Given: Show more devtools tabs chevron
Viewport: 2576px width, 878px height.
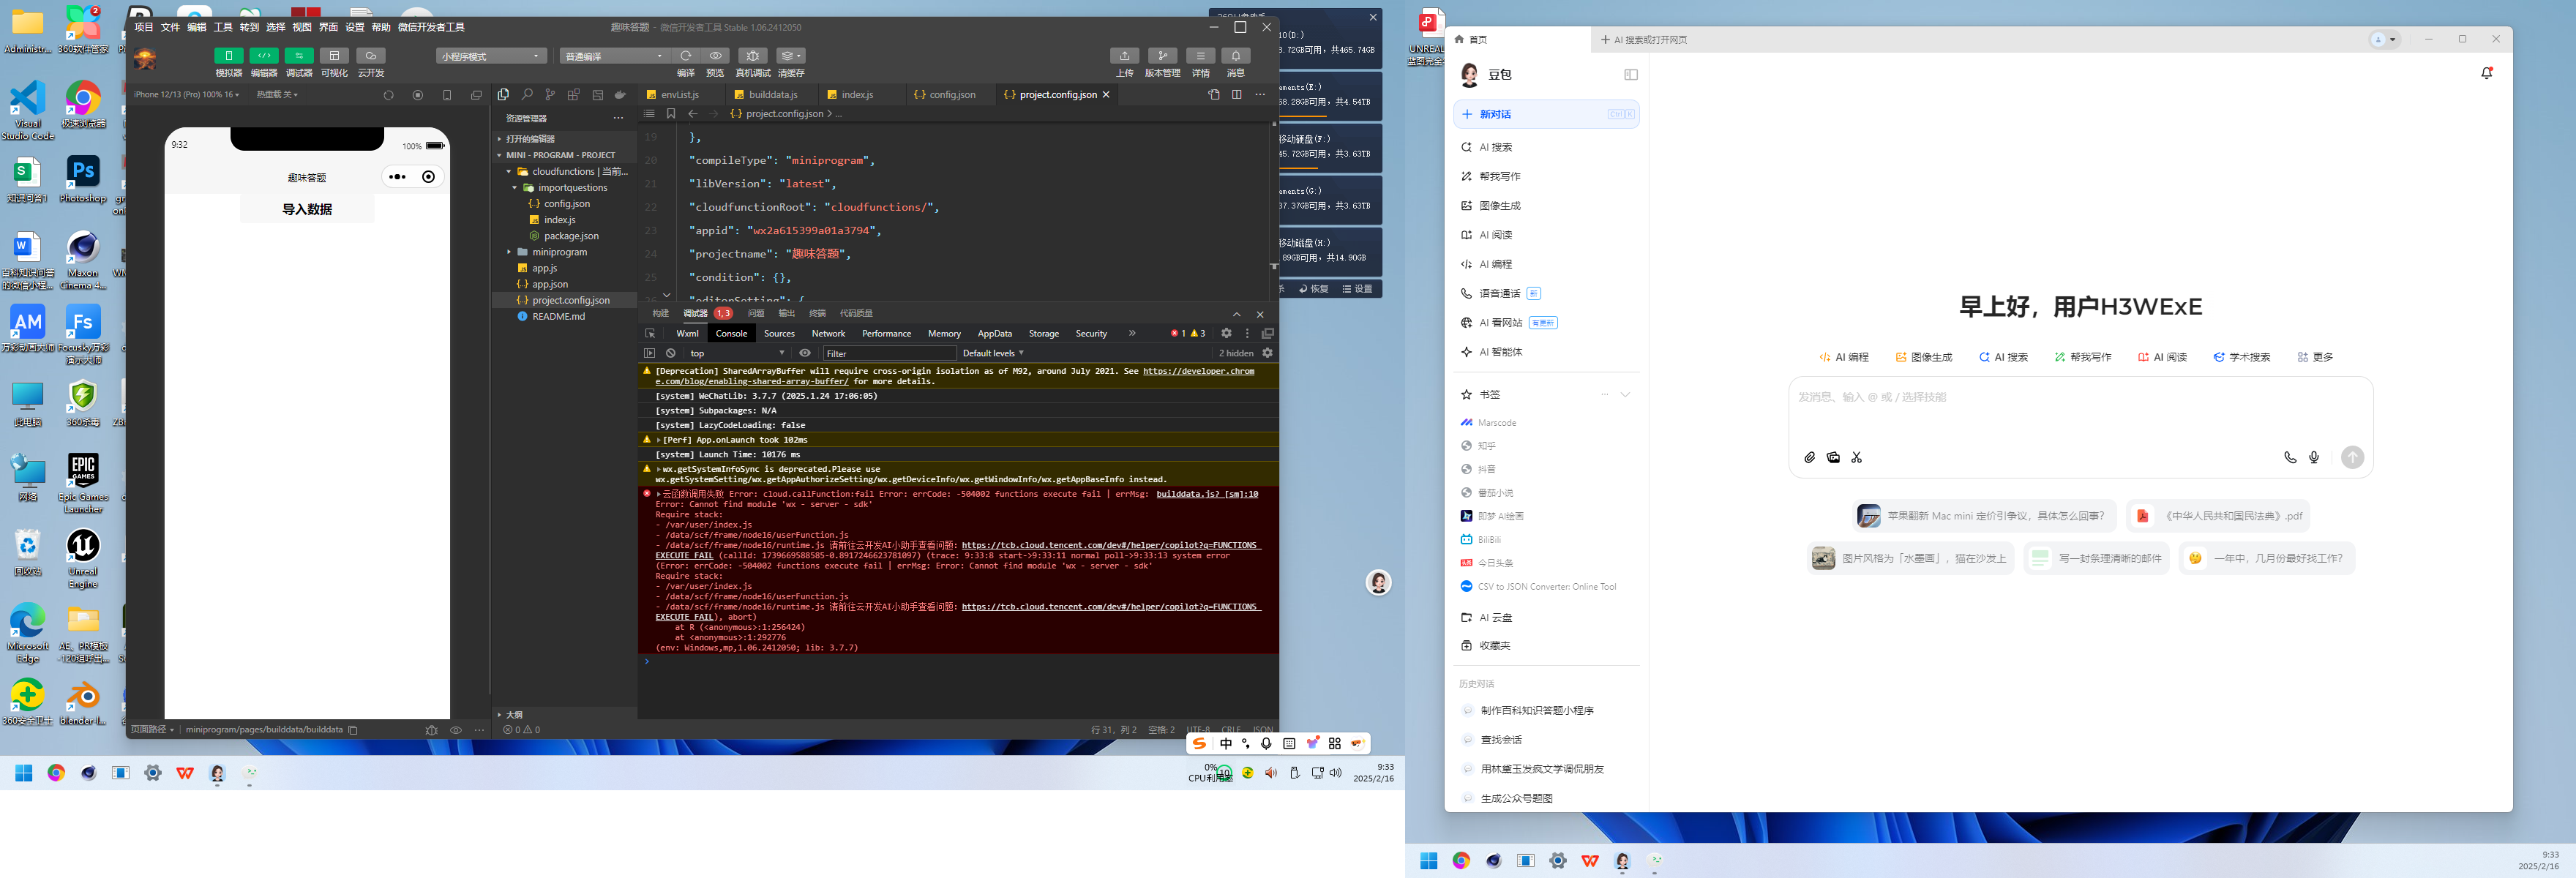Looking at the screenshot, I should pos(1132,333).
